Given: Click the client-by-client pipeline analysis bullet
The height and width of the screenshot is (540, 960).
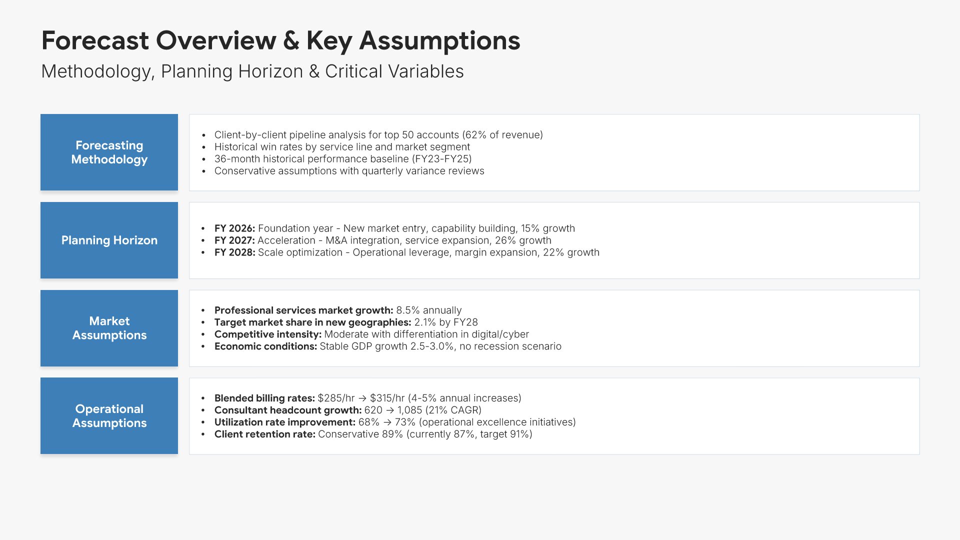Looking at the screenshot, I should (x=378, y=135).
